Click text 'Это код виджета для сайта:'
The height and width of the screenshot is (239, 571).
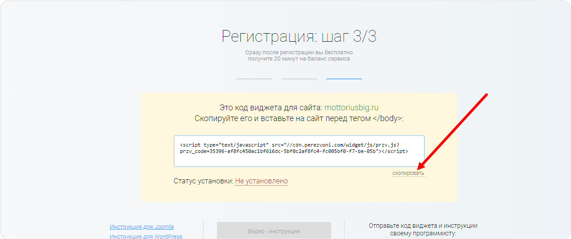click(x=271, y=108)
